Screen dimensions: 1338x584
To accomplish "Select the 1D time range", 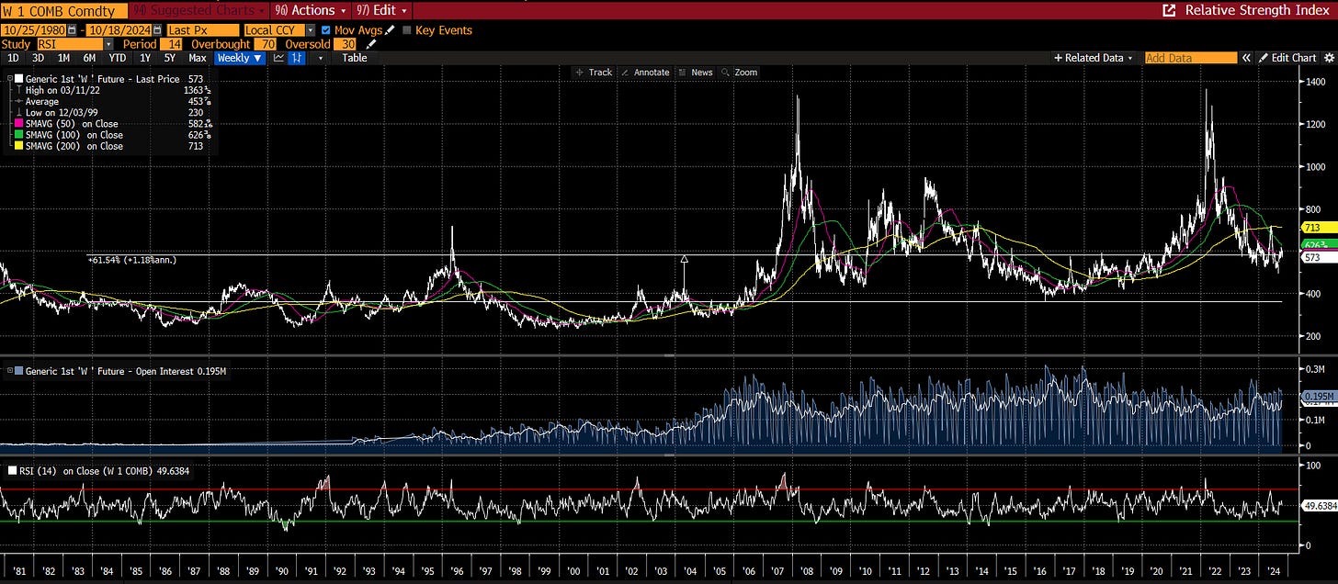I will point(13,58).
